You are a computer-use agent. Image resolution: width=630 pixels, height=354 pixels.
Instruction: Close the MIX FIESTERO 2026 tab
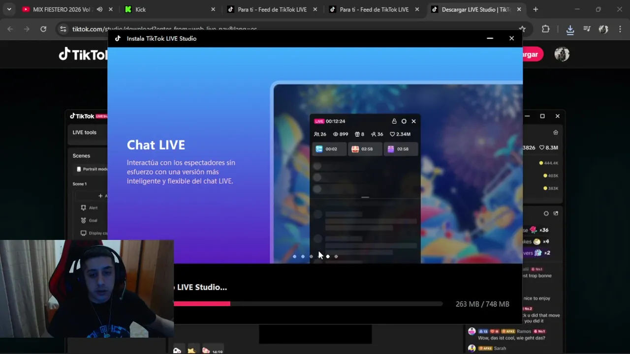pos(111,9)
